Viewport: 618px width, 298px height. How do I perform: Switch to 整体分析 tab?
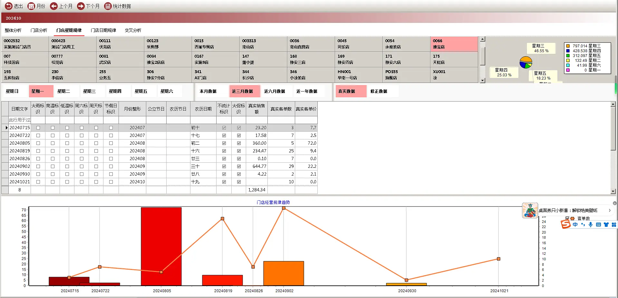click(13, 30)
